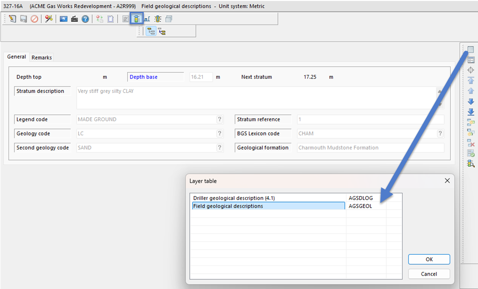Open BGS Lexicon code lookup question mark
This screenshot has height=289, width=478.
(440, 134)
